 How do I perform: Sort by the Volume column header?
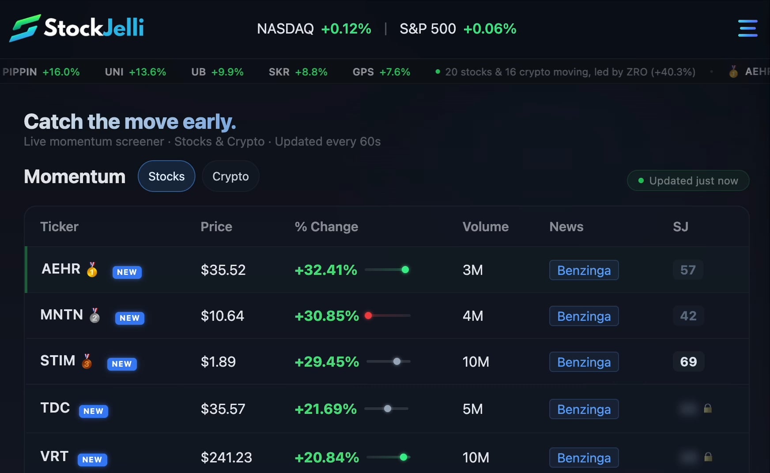pos(485,227)
